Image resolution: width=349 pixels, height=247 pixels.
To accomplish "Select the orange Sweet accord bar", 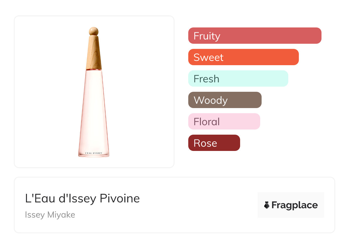I will 243,57.
